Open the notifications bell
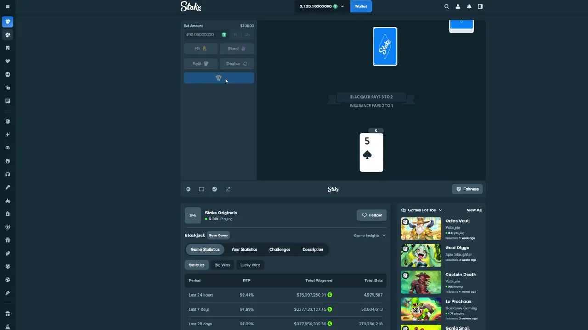This screenshot has height=330, width=588. 469,6
